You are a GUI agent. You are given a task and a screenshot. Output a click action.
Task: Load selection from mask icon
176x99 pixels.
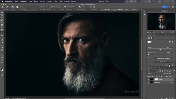[x=163, y=65]
